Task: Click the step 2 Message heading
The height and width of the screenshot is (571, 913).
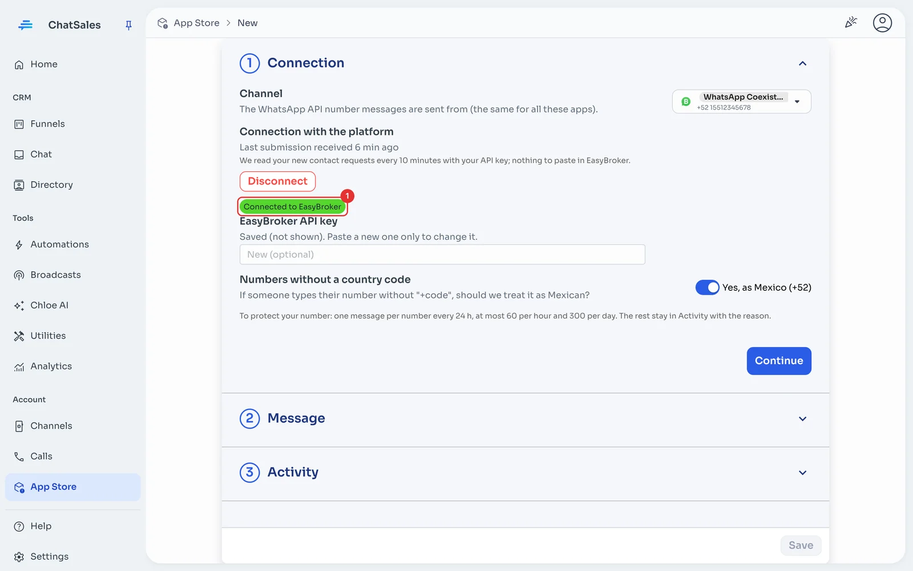Action: click(x=296, y=419)
